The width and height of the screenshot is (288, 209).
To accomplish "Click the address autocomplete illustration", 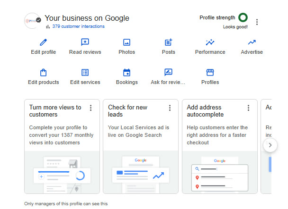I will click(x=220, y=172).
